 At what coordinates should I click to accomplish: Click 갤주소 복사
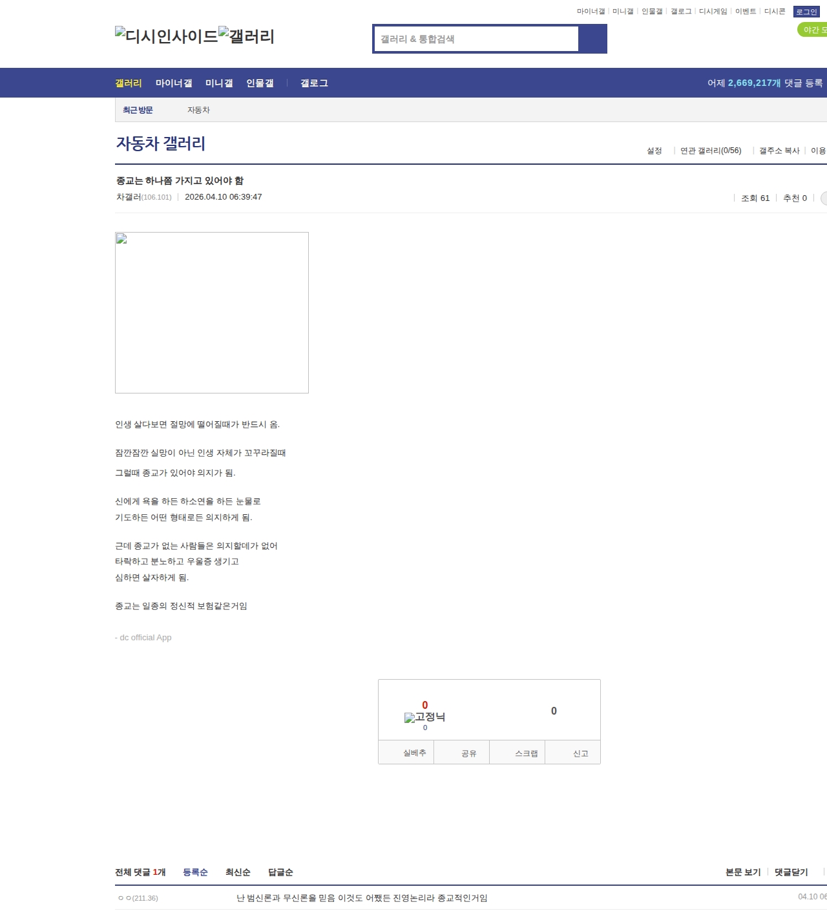click(x=779, y=151)
